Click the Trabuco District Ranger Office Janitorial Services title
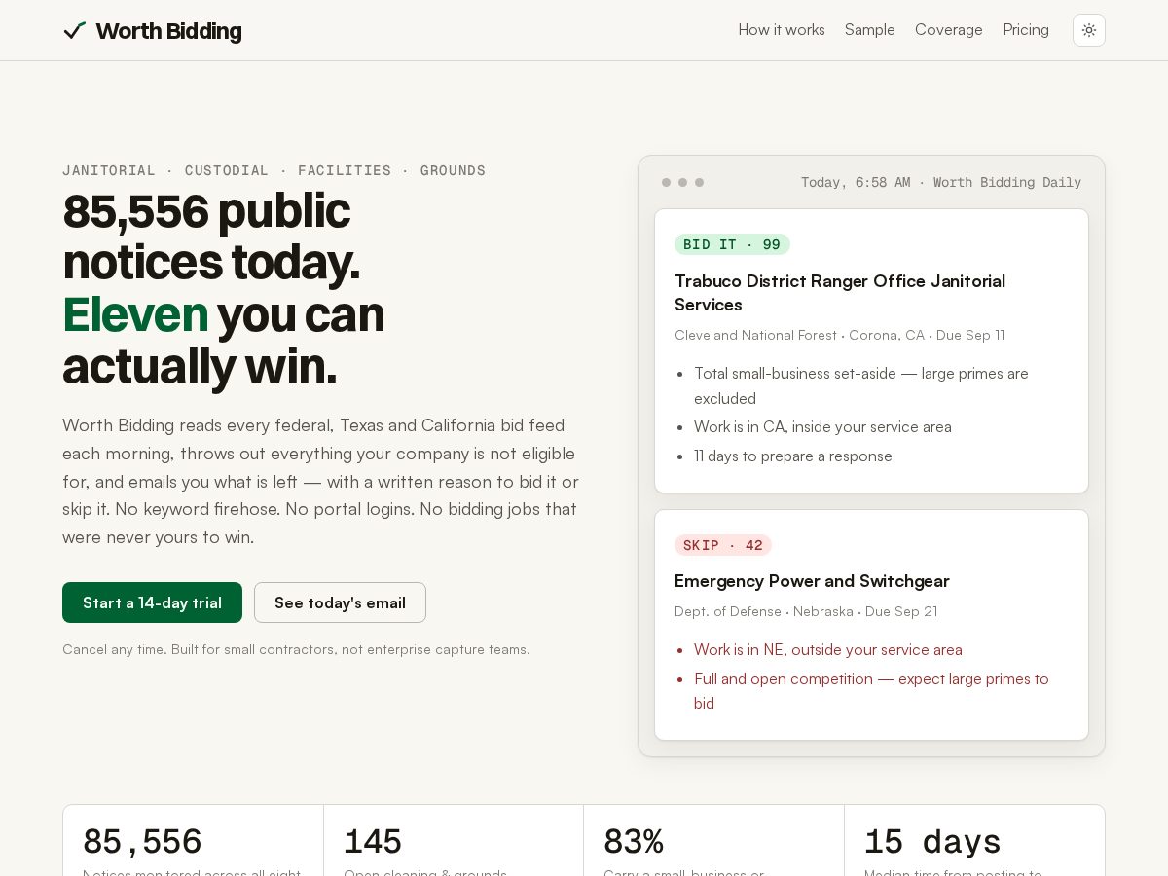Screen dimensions: 1168x876 coord(840,293)
